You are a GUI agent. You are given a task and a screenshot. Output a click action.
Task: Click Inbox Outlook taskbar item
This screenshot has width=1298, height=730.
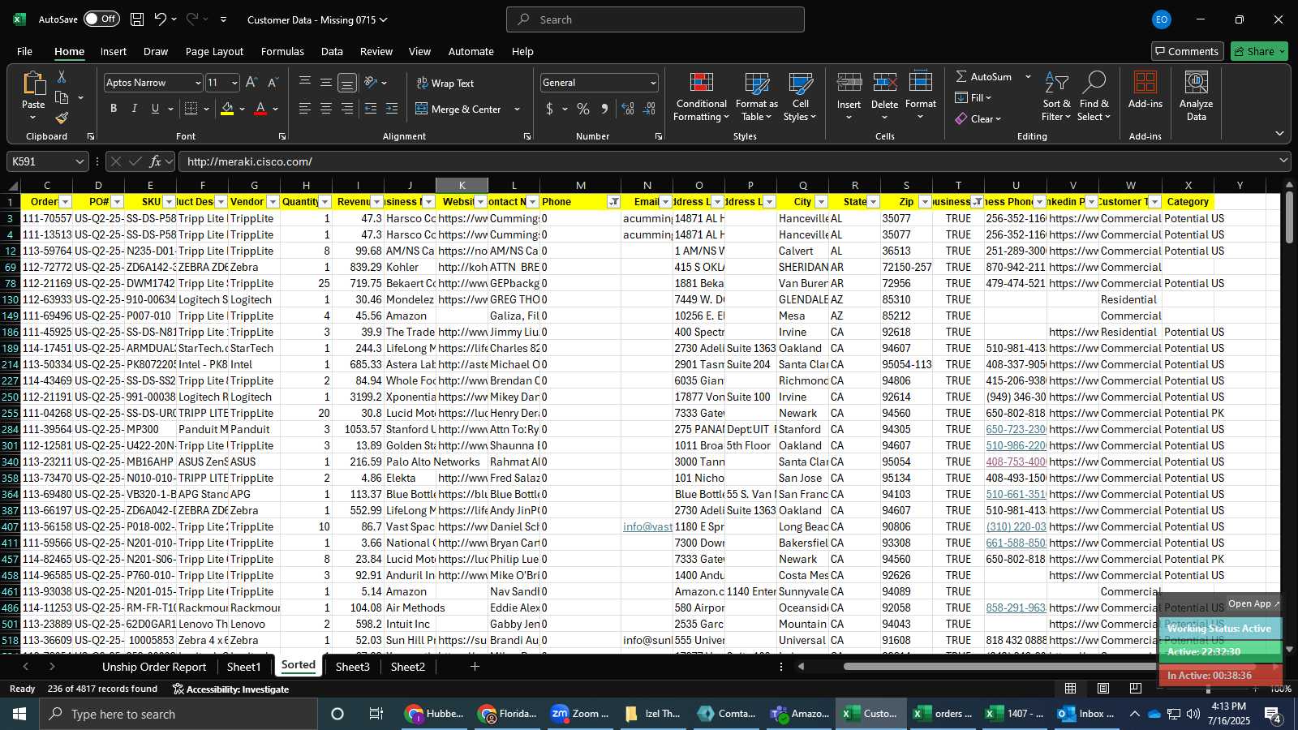click(x=1085, y=714)
